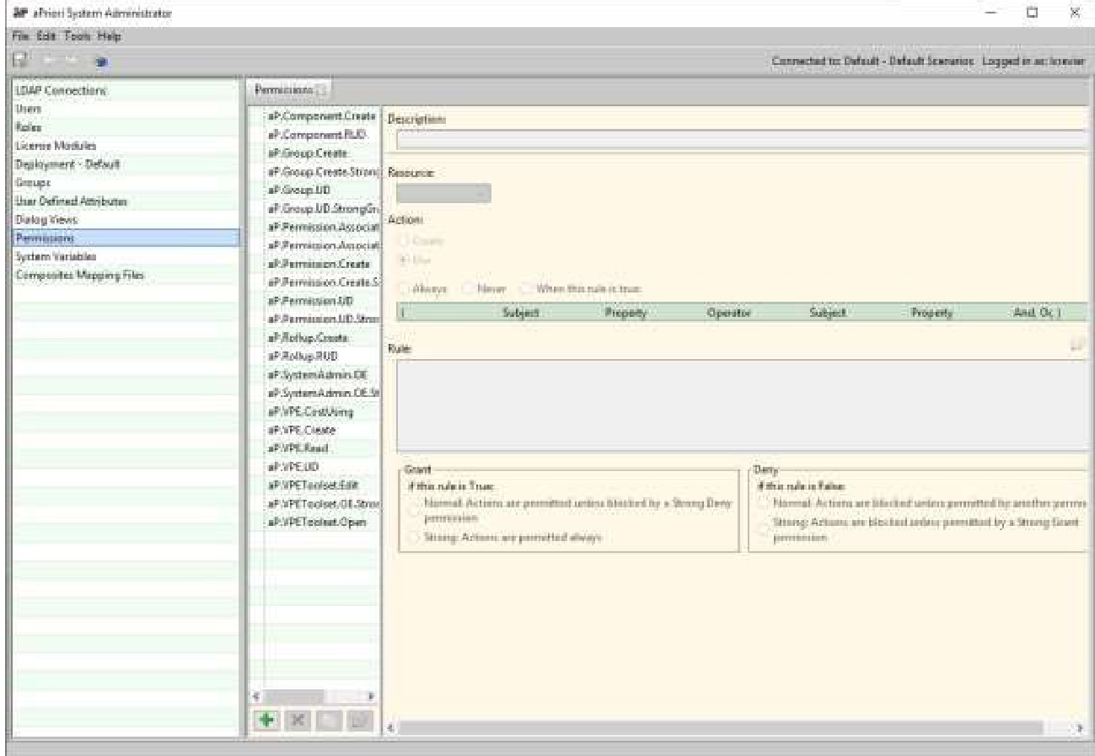The height and width of the screenshot is (756, 1095).
Task: Click the blue refresh icon in the toolbar
Action: click(x=99, y=62)
